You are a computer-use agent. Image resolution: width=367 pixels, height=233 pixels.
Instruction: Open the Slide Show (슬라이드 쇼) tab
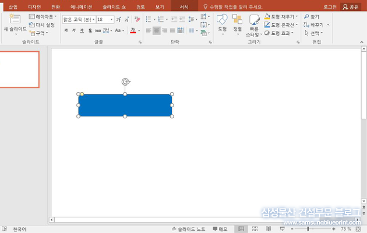coord(114,7)
